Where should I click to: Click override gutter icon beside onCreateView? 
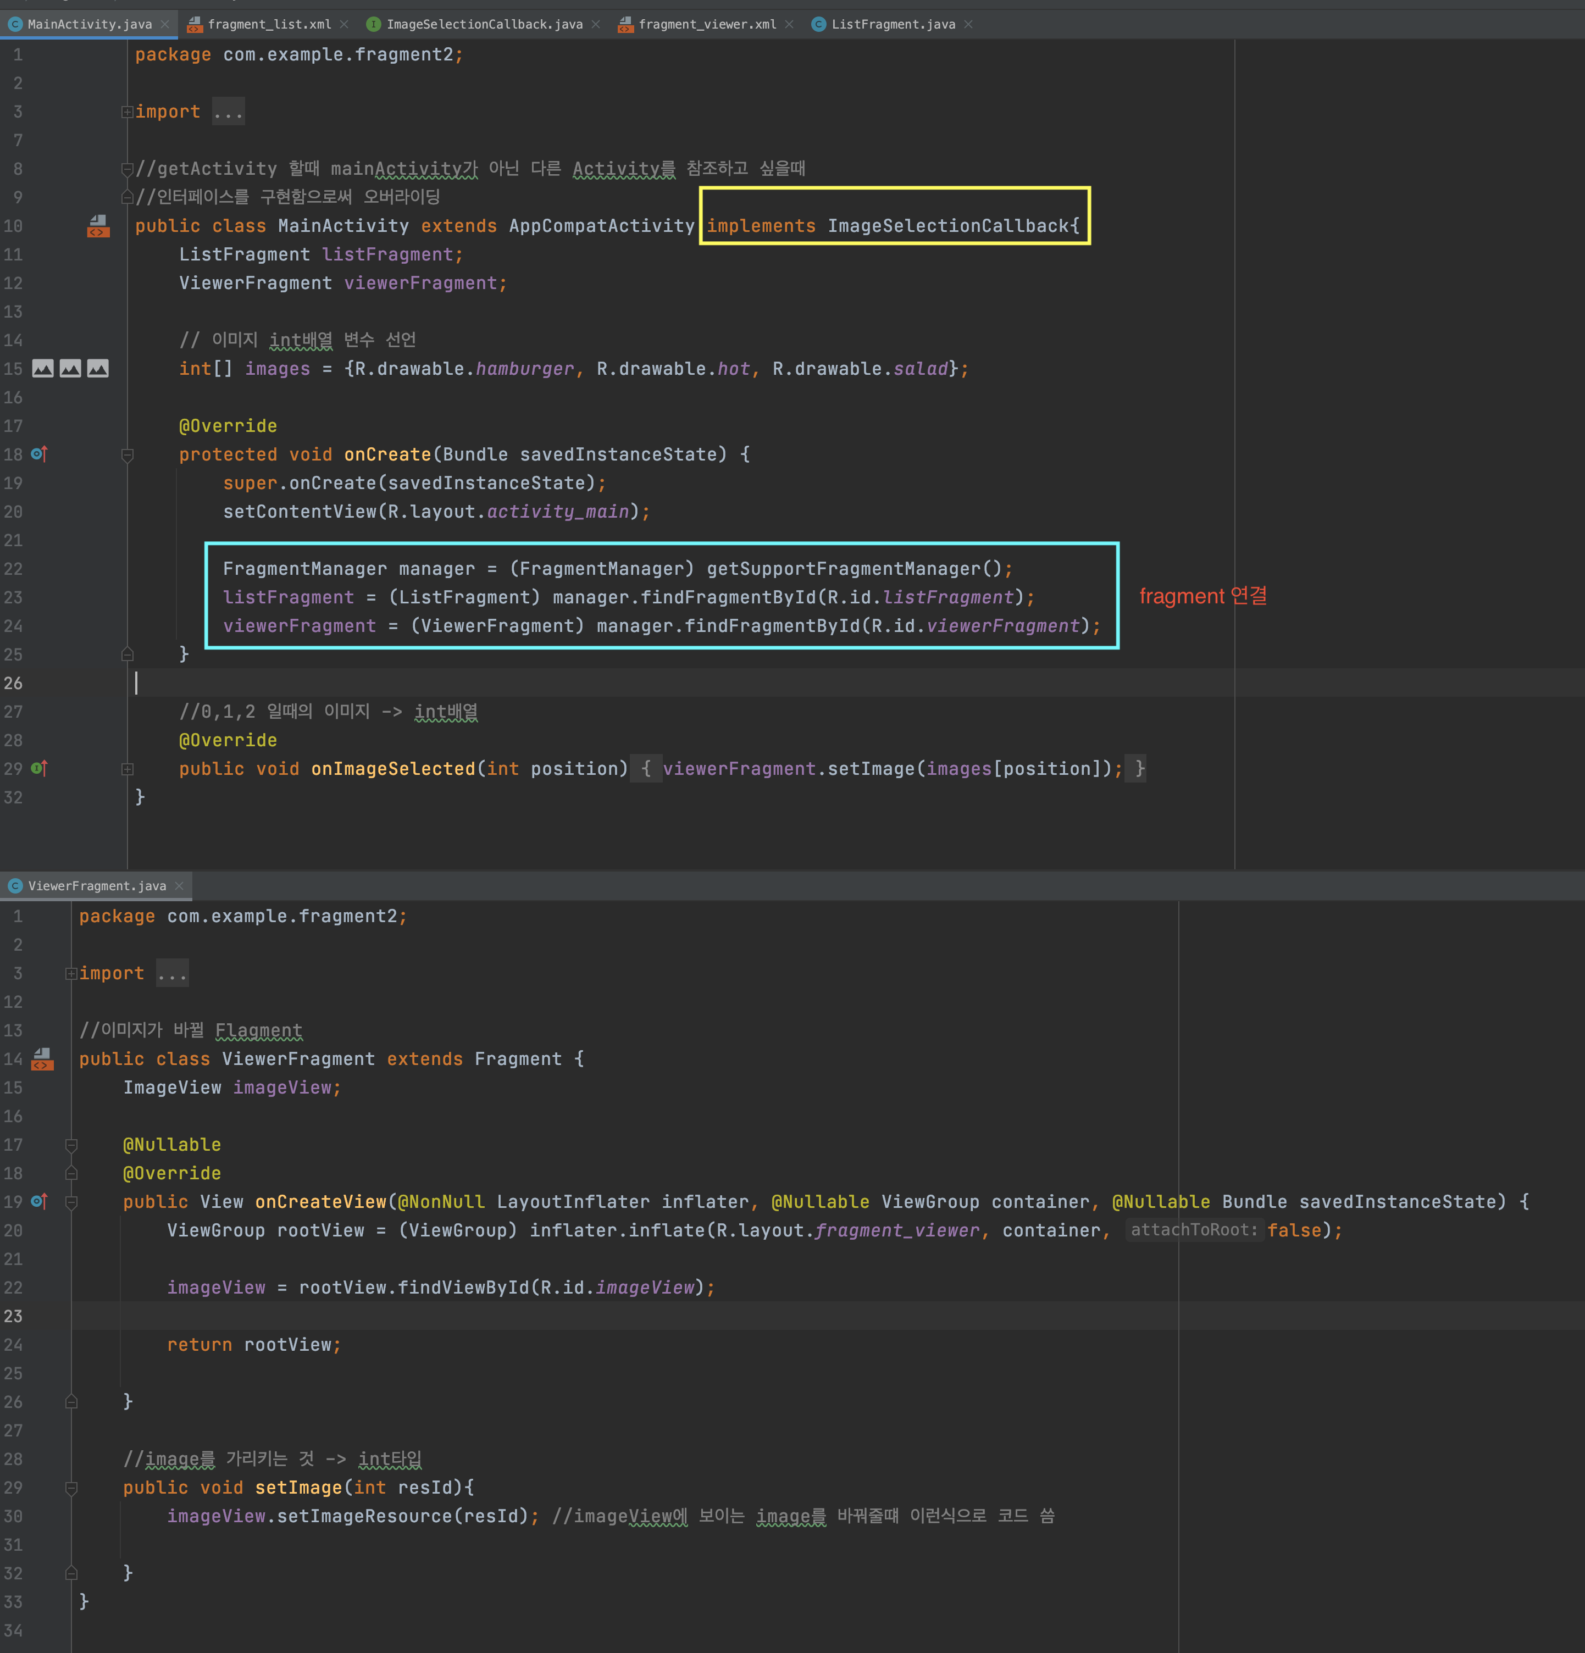pyautogui.click(x=39, y=1201)
